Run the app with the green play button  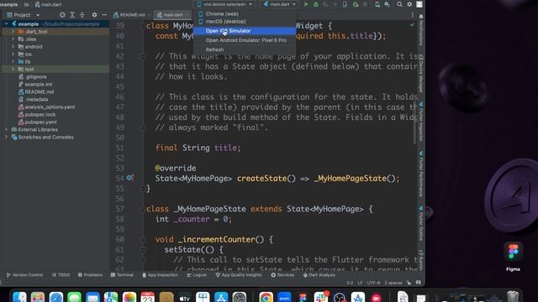point(306,4)
